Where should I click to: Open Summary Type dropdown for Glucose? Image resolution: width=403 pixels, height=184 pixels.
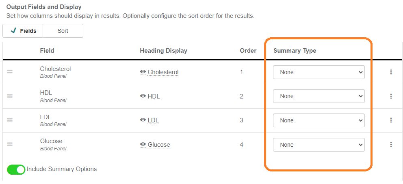pyautogui.click(x=319, y=145)
